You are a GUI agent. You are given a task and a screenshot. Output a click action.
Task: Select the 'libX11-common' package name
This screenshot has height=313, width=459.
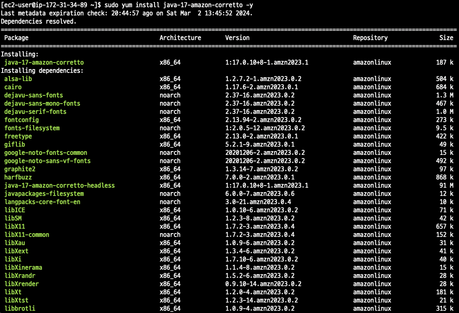[x=27, y=234]
